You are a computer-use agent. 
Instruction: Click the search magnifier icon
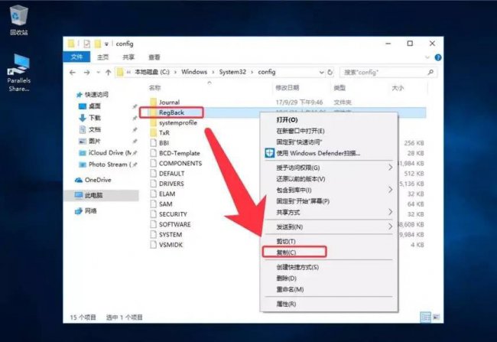[430, 73]
